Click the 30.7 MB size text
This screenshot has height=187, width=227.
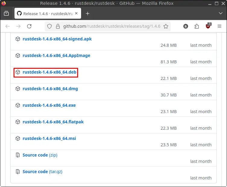(169, 95)
